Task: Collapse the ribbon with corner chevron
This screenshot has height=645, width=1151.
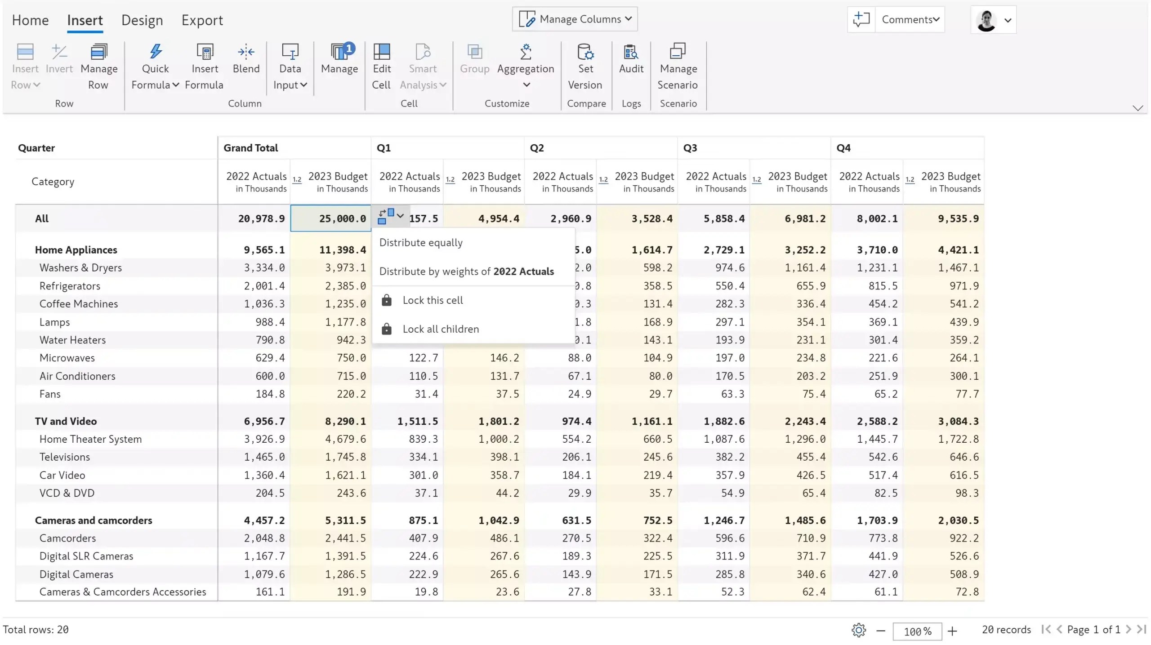Action: [x=1137, y=108]
